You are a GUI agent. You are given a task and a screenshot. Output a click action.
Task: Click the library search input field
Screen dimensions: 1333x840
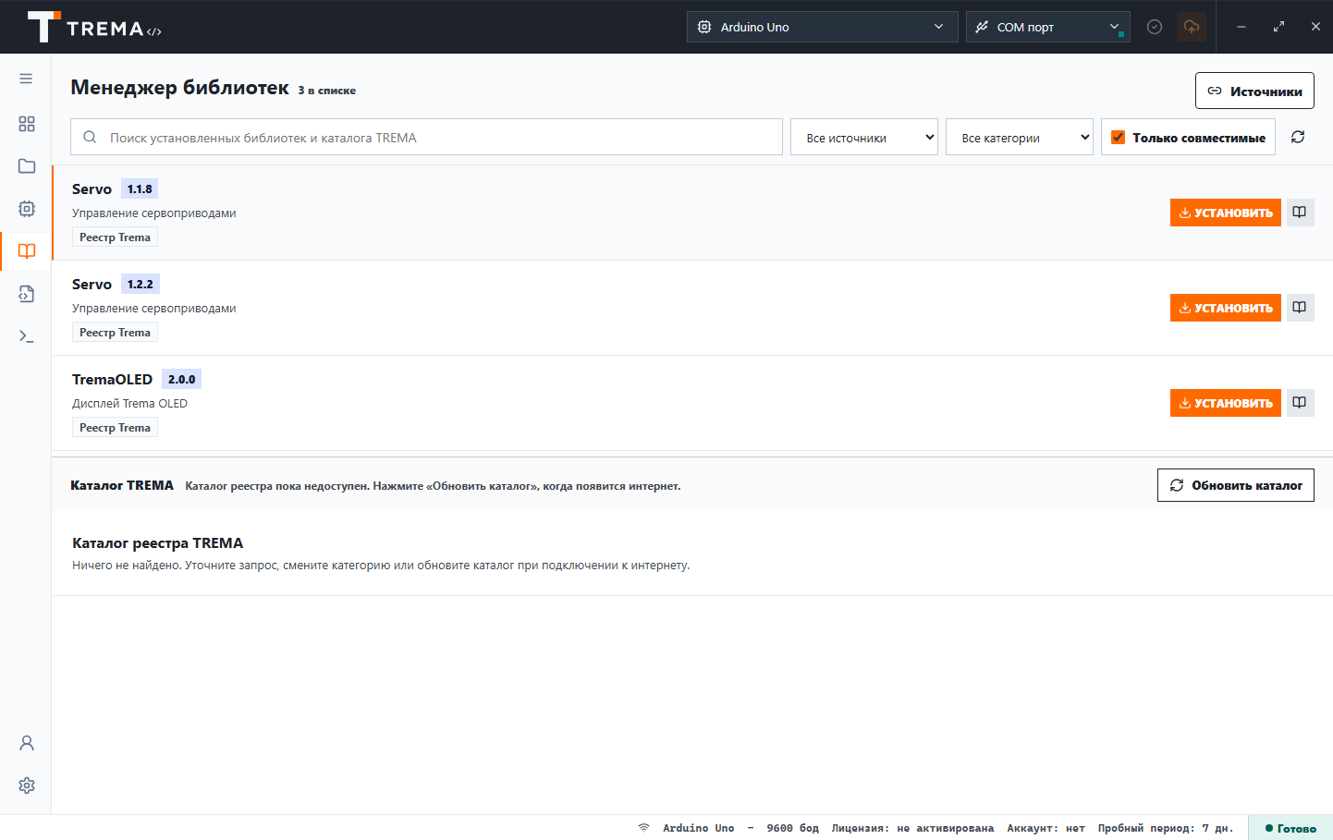pos(426,137)
